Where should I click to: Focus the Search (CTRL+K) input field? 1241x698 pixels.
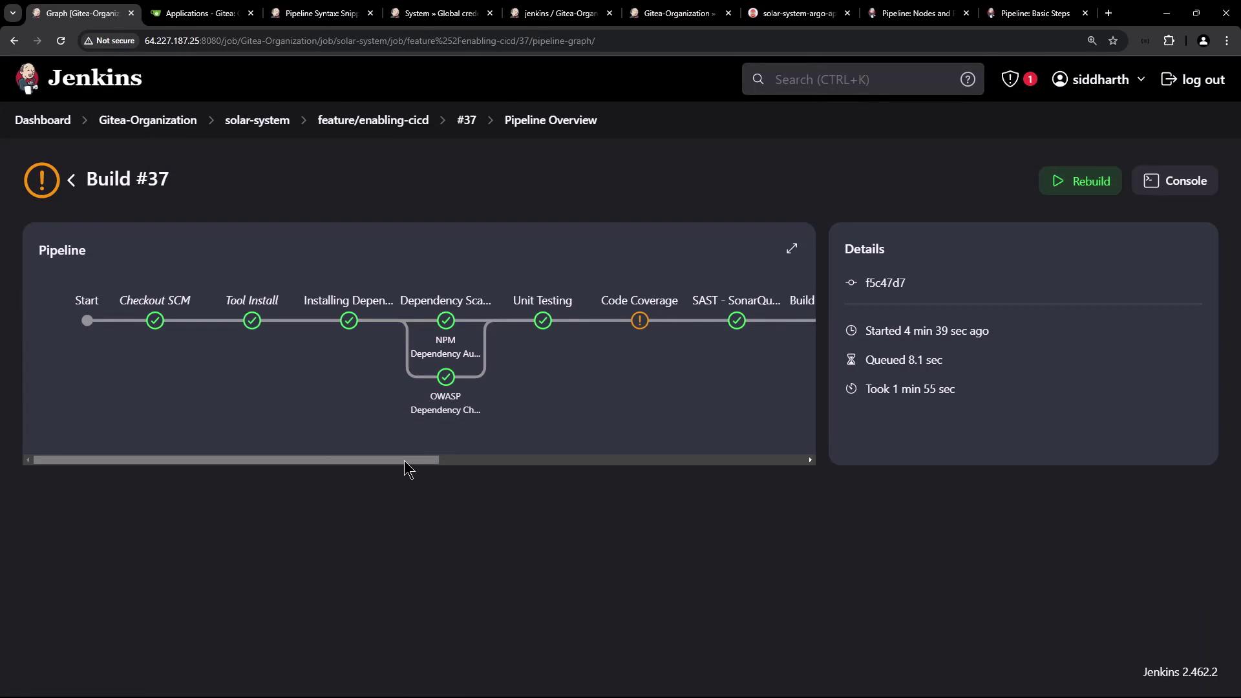[860, 79]
